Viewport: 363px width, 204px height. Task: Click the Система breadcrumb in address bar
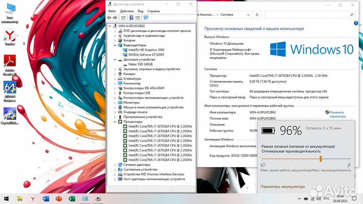tap(227, 15)
